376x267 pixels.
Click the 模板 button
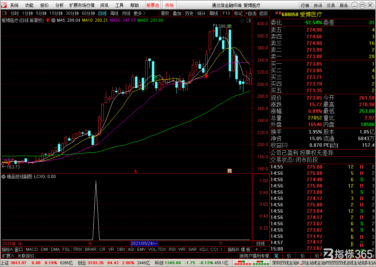click(246, 249)
